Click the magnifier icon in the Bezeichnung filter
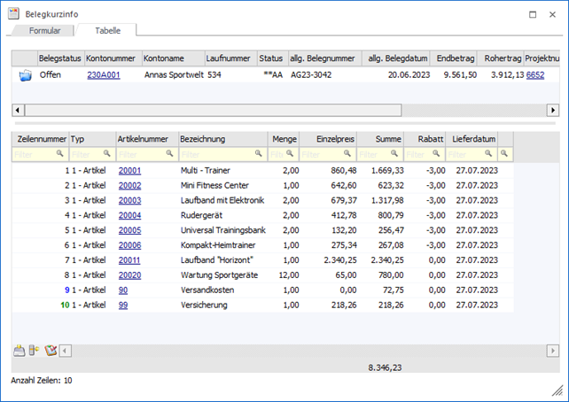The image size is (569, 402). tap(259, 153)
